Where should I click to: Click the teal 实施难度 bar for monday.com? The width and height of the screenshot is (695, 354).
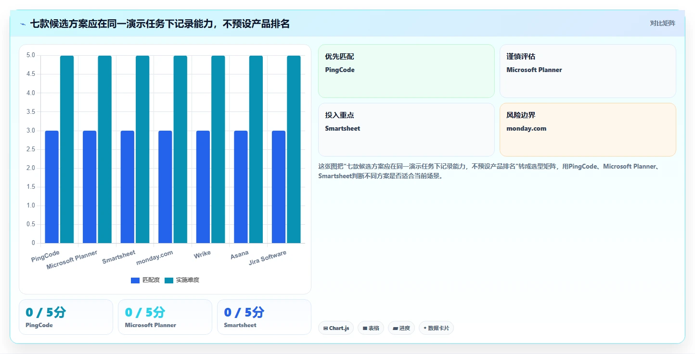[x=180, y=149]
